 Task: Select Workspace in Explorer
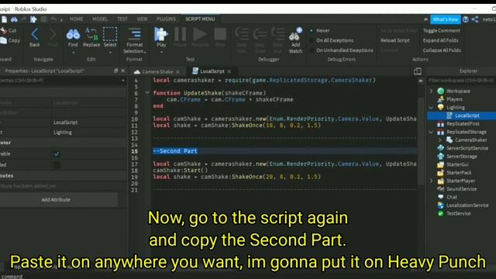tap(458, 91)
